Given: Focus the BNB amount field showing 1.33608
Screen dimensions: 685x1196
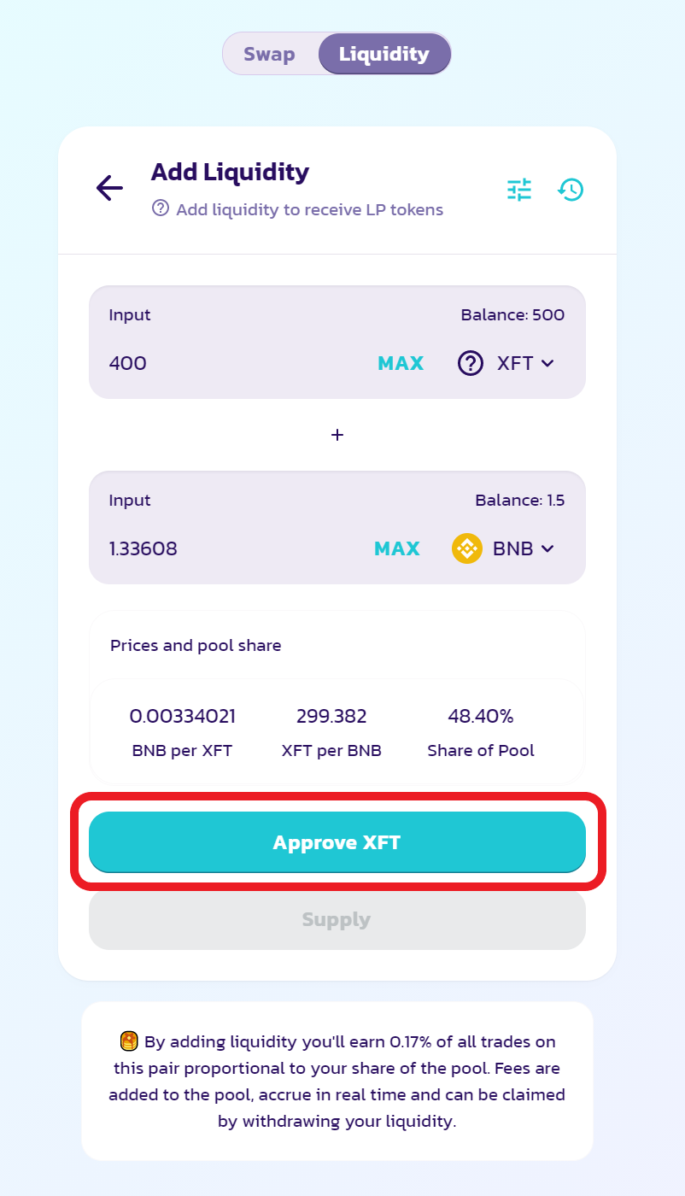Looking at the screenshot, I should coord(231,548).
